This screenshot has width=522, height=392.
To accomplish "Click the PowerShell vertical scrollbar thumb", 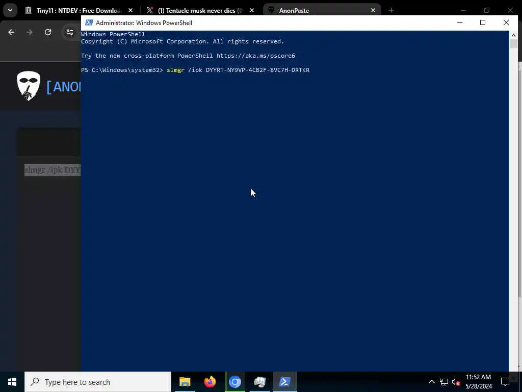I will click(513, 44).
